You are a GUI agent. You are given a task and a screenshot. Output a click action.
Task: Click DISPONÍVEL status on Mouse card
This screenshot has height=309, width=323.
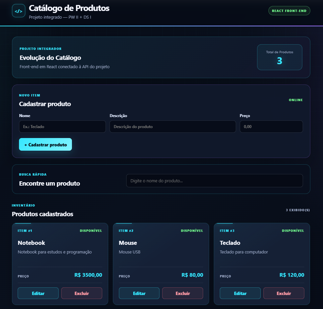(192, 231)
